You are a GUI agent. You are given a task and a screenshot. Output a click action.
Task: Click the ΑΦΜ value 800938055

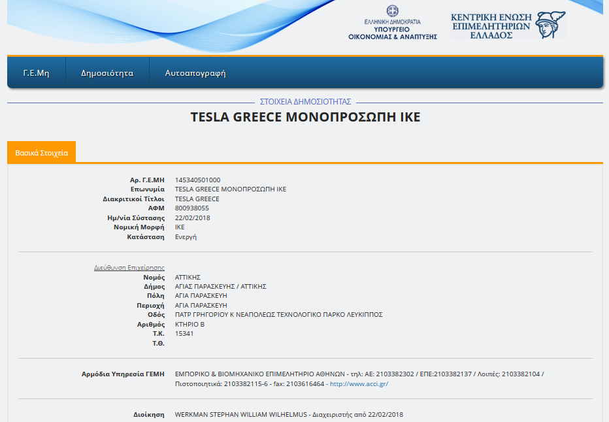pyautogui.click(x=192, y=208)
